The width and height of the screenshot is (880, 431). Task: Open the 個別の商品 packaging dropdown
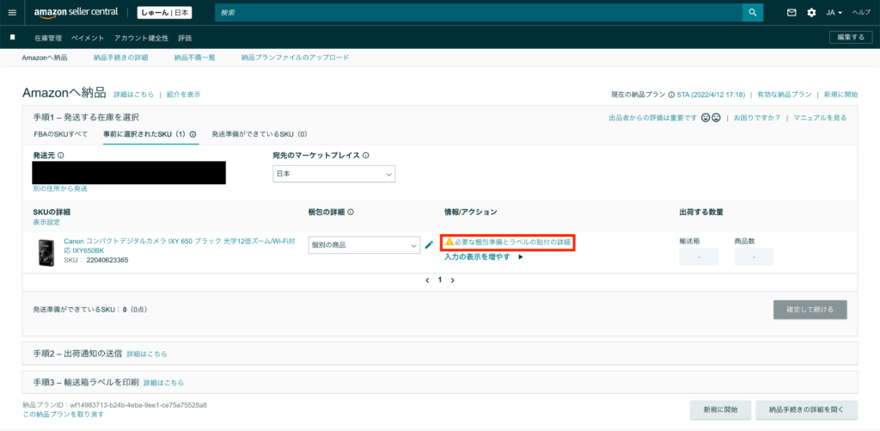tap(364, 245)
